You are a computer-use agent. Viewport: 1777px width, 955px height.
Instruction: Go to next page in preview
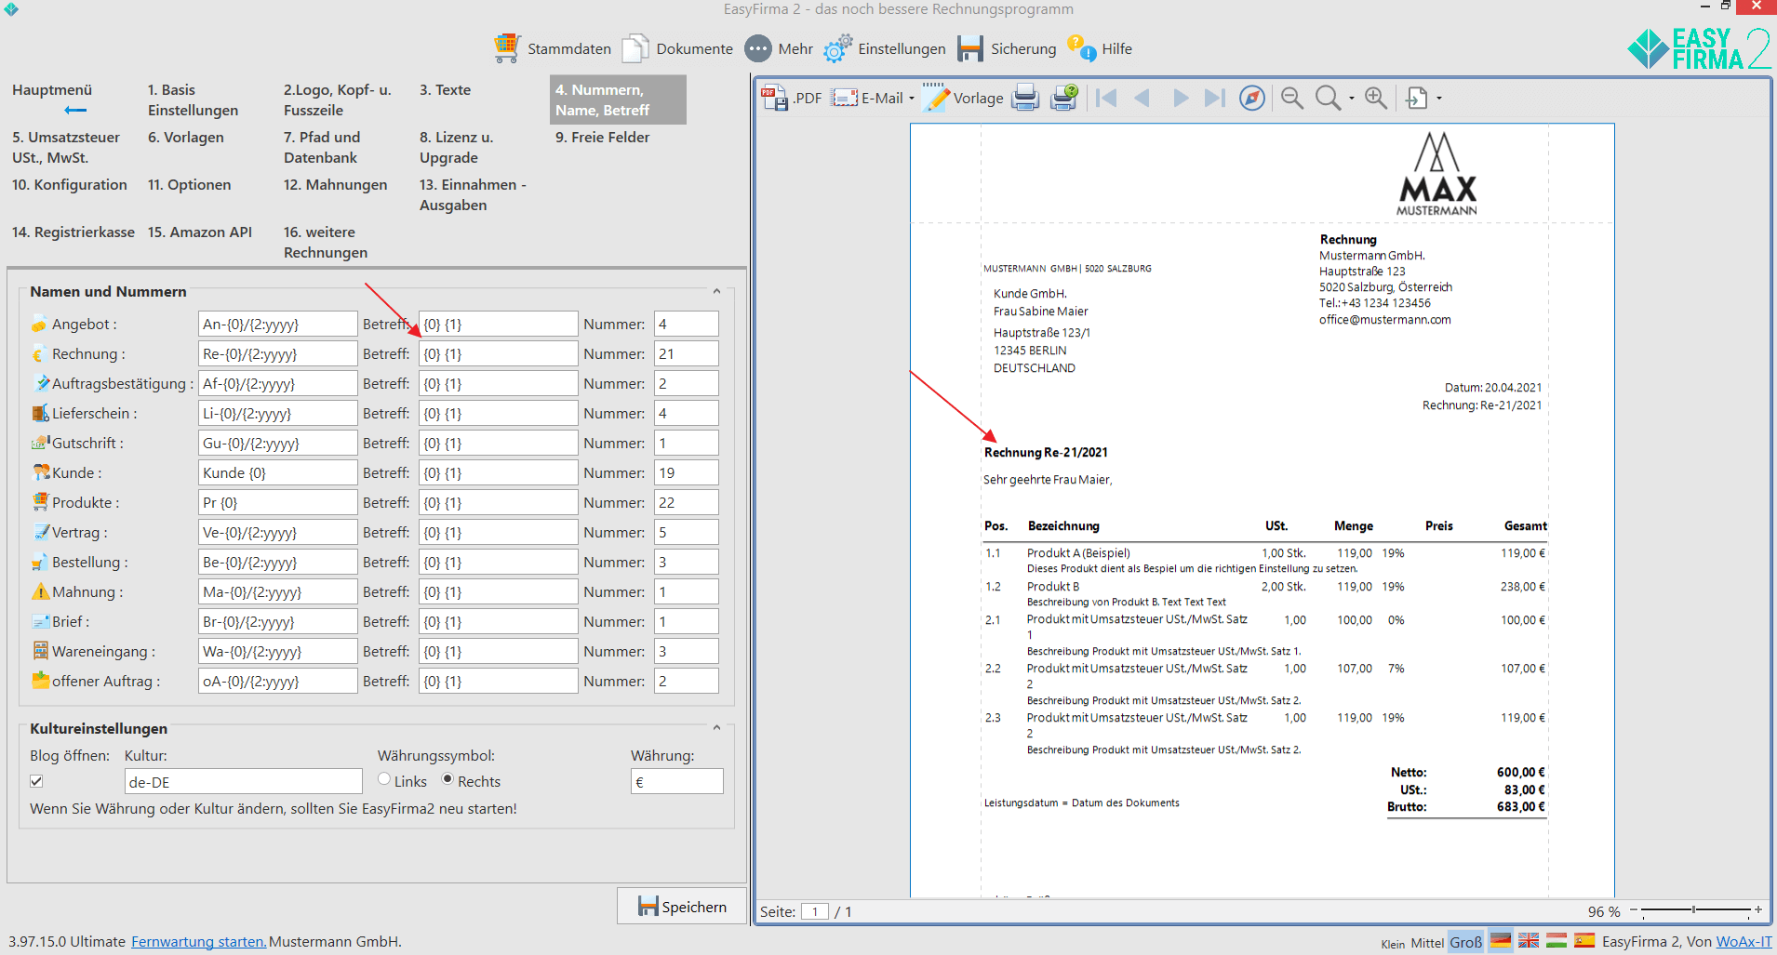pyautogui.click(x=1181, y=98)
